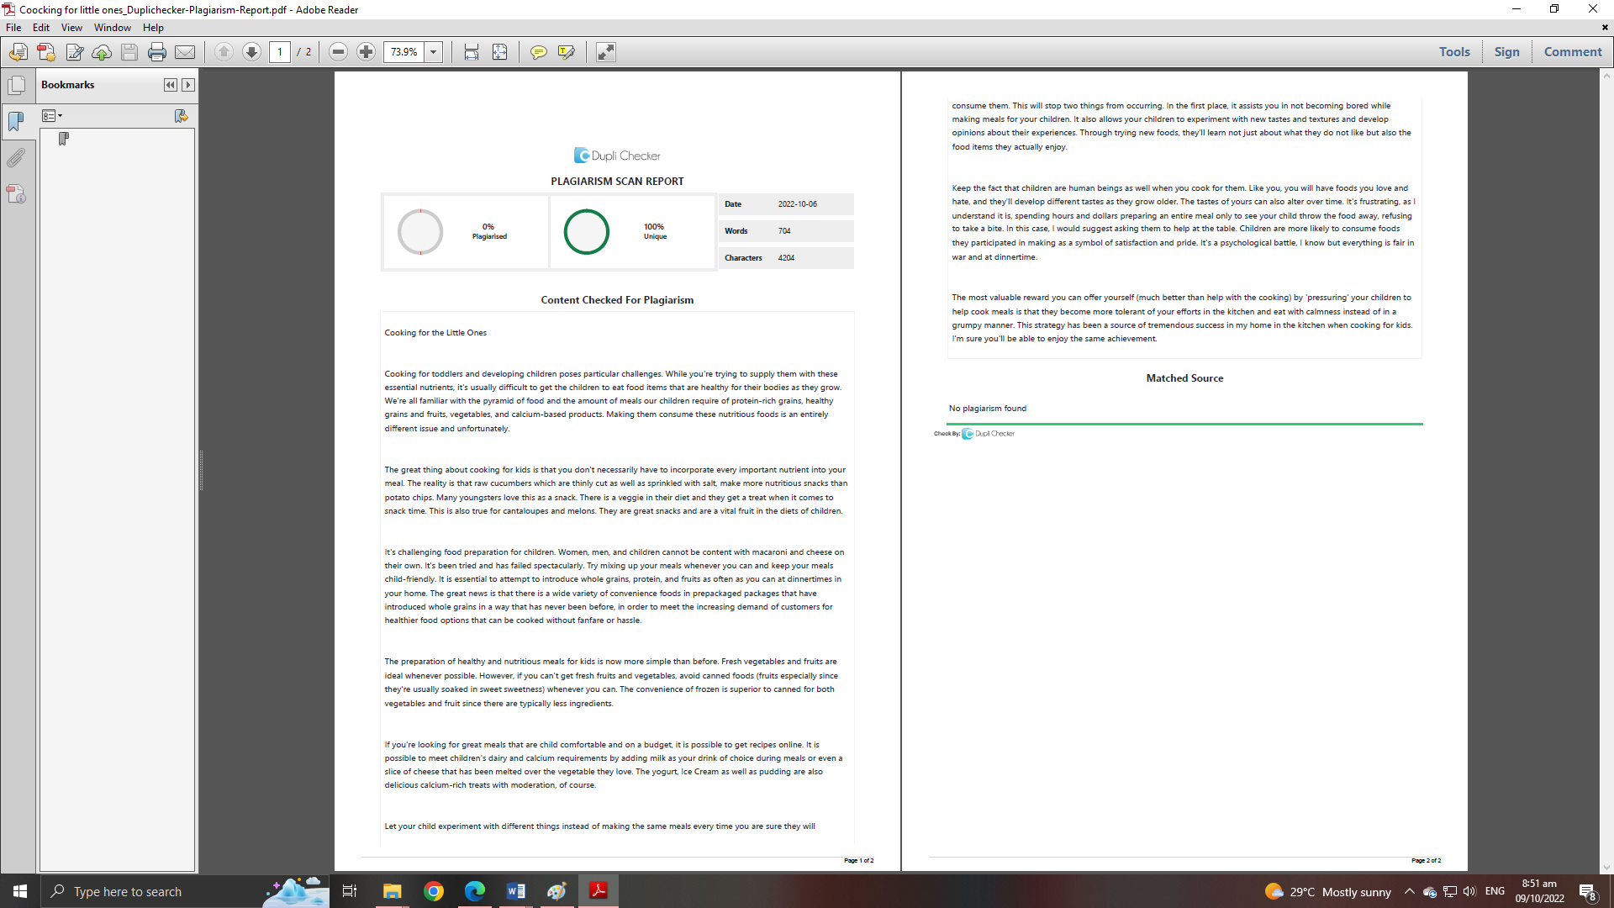This screenshot has width=1614, height=908.
Task: Click the Print file icon
Action: pos(157,52)
